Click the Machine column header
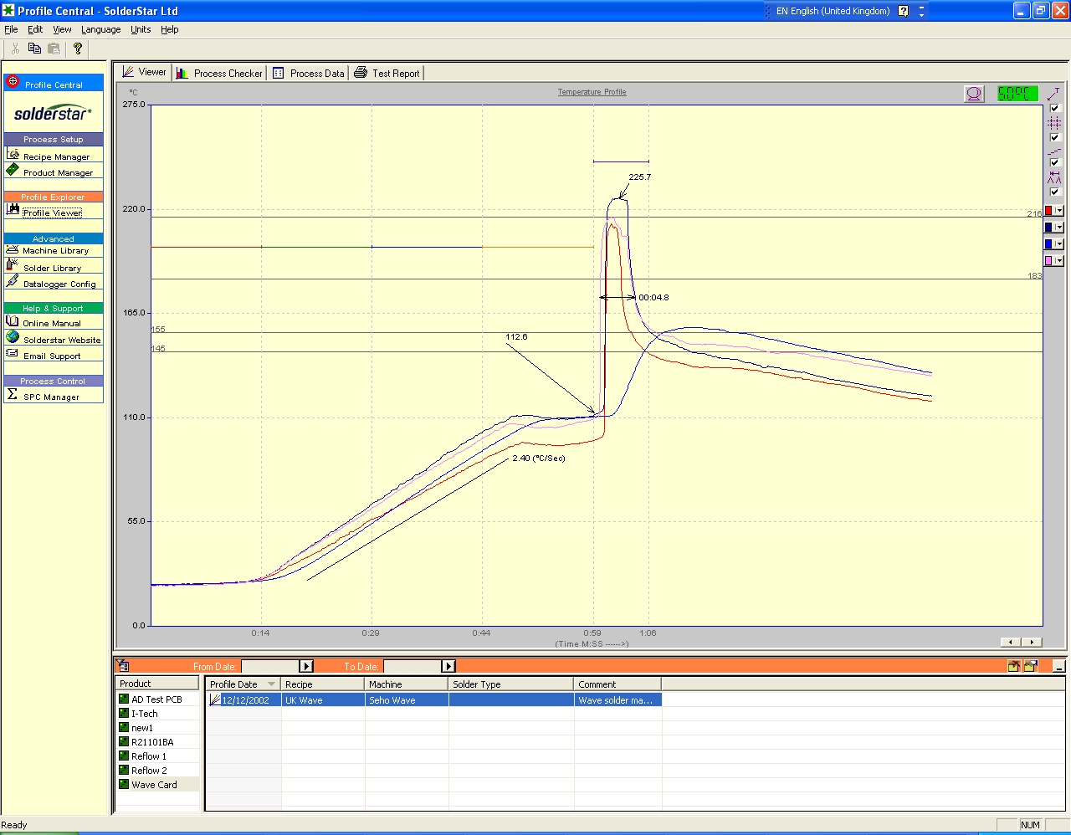The image size is (1071, 835). pos(407,684)
